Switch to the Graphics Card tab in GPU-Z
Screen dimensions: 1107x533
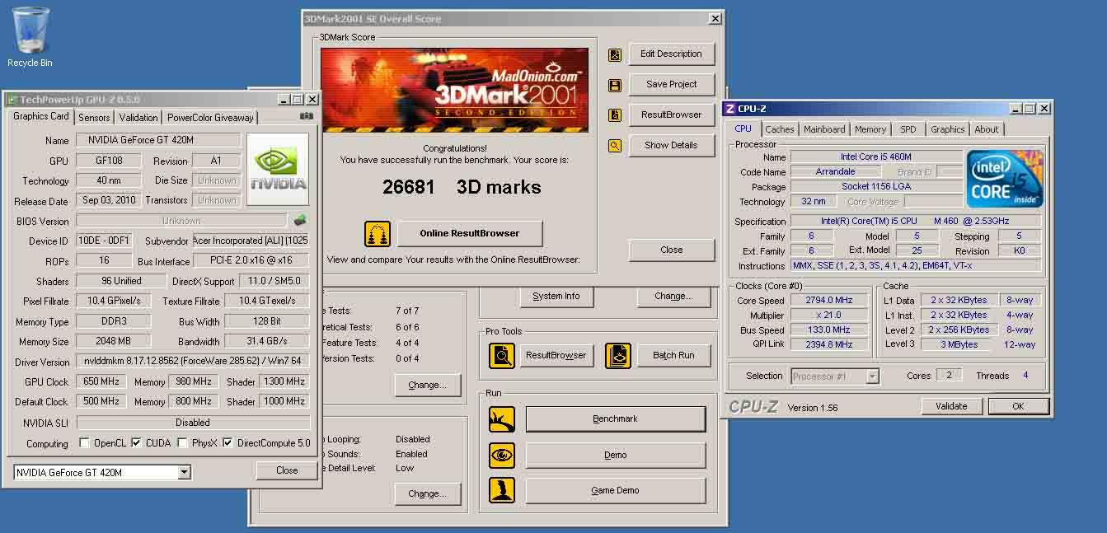(x=41, y=116)
